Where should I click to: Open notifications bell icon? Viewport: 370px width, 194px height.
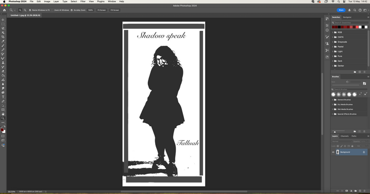349,10
